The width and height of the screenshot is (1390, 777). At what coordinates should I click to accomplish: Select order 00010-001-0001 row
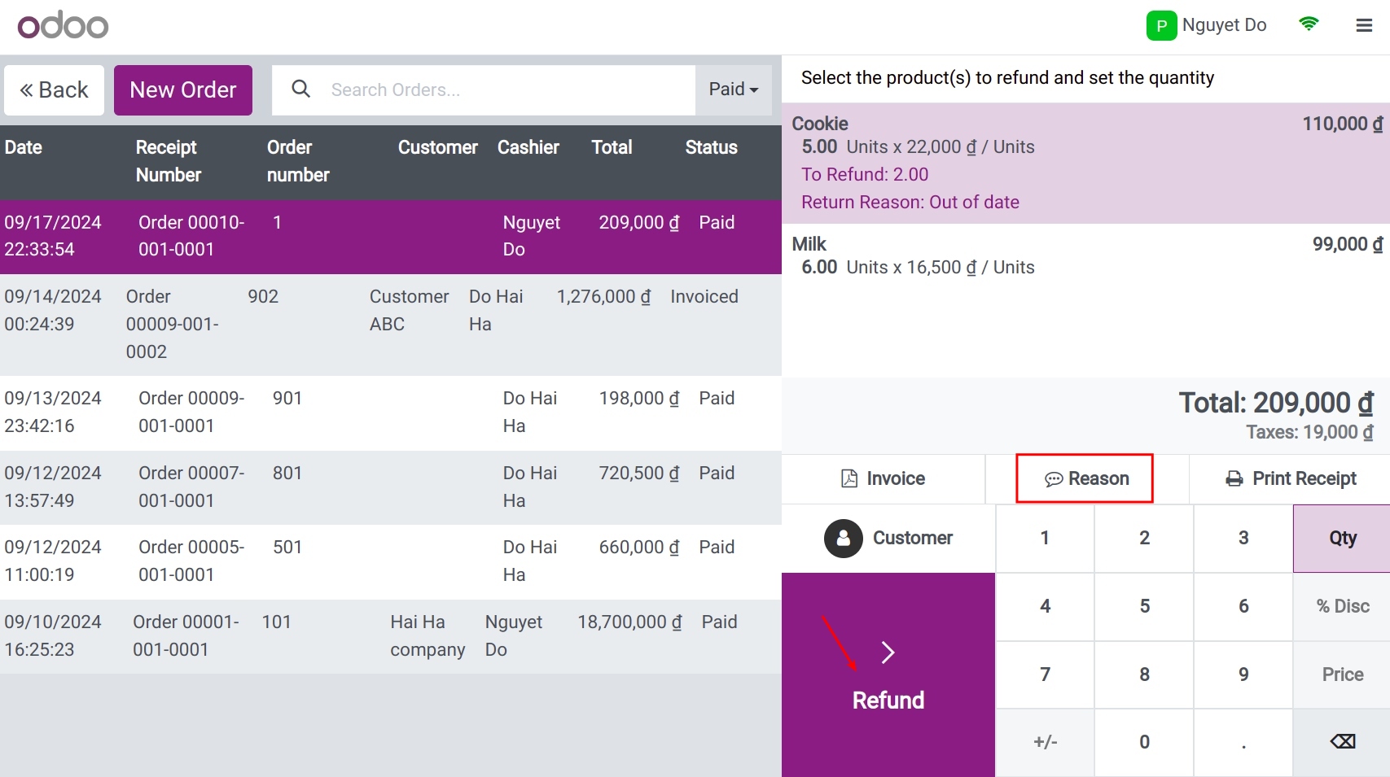[391, 237]
